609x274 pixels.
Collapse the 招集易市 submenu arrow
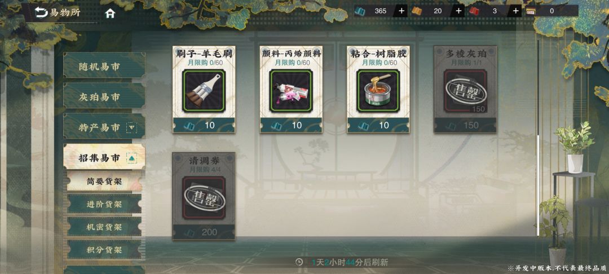tap(132, 158)
